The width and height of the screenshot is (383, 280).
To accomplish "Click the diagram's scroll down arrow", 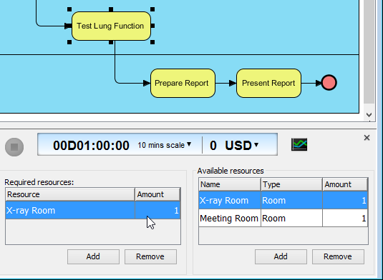I will point(369,115).
